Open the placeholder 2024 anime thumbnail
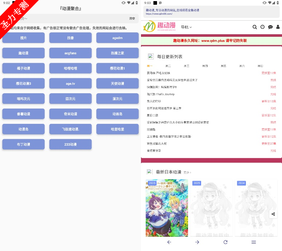This screenshot has height=251, width=282. point(256,208)
